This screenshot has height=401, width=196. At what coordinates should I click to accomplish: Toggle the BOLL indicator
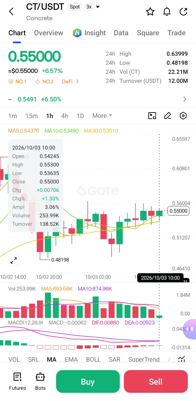point(93,359)
